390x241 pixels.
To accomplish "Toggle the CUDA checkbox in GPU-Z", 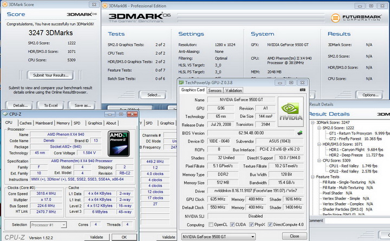I will [232, 225].
